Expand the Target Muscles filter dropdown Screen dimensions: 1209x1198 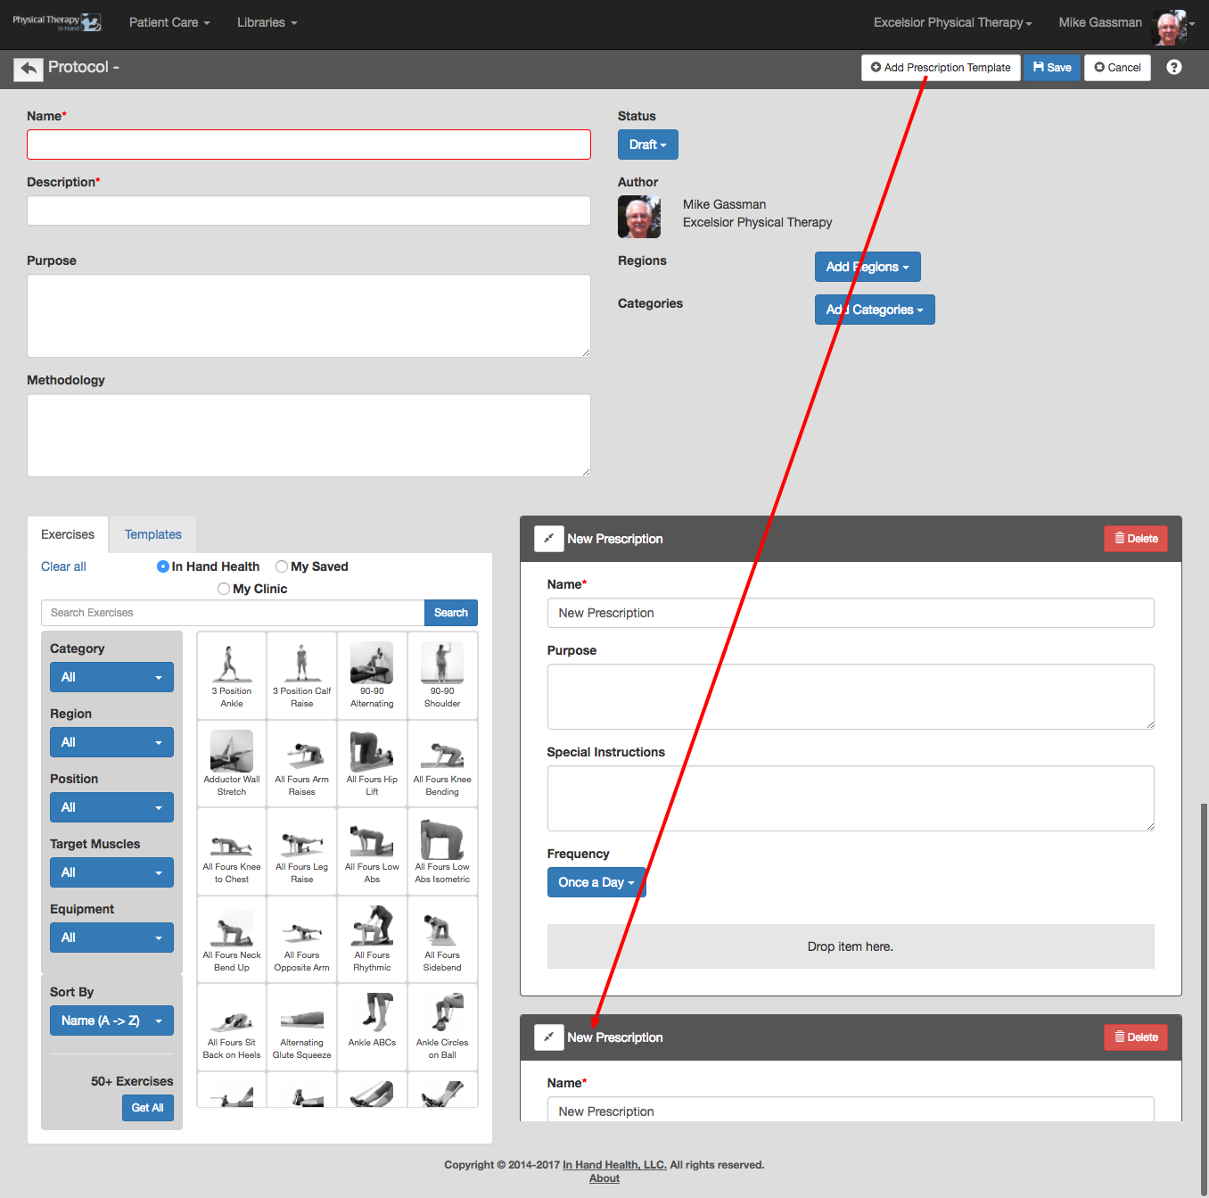point(111,872)
